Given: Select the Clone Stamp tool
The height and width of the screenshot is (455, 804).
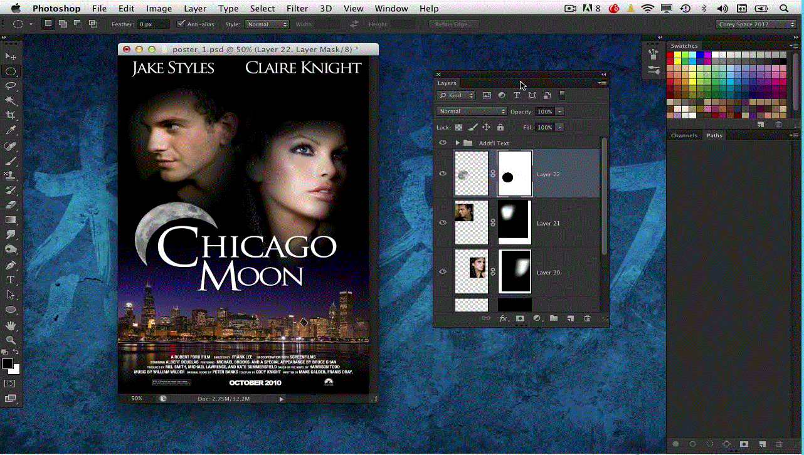Looking at the screenshot, I should (x=11, y=175).
